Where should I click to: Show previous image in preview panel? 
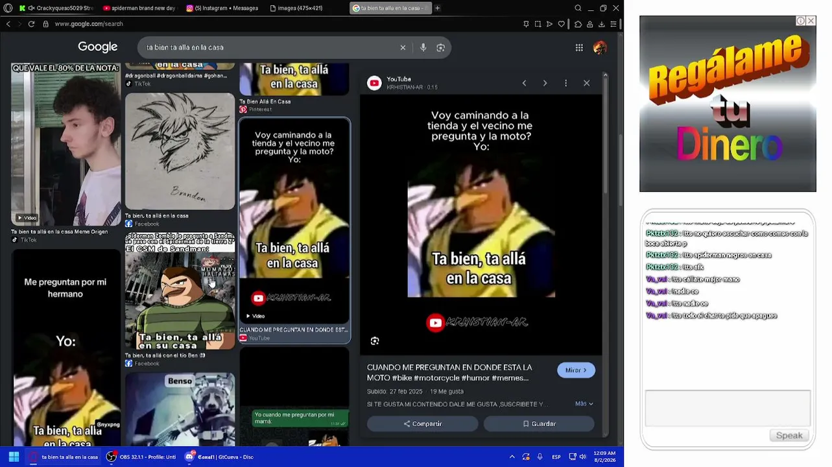[524, 83]
